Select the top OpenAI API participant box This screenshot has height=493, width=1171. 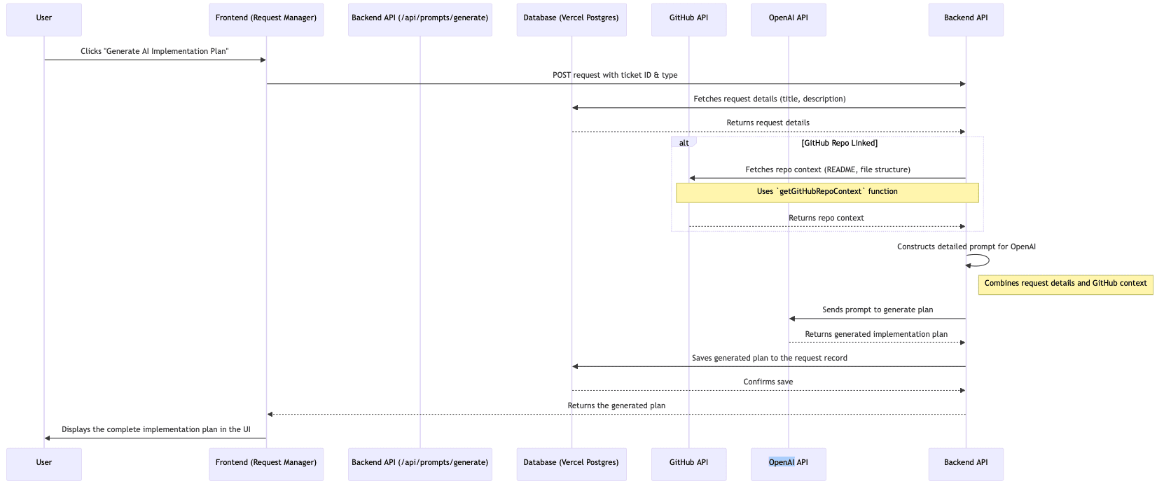pyautogui.click(x=788, y=20)
